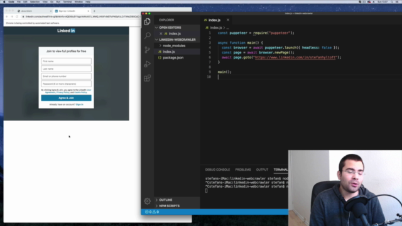Expand the node_modules folder
The height and width of the screenshot is (226, 402).
point(174,46)
